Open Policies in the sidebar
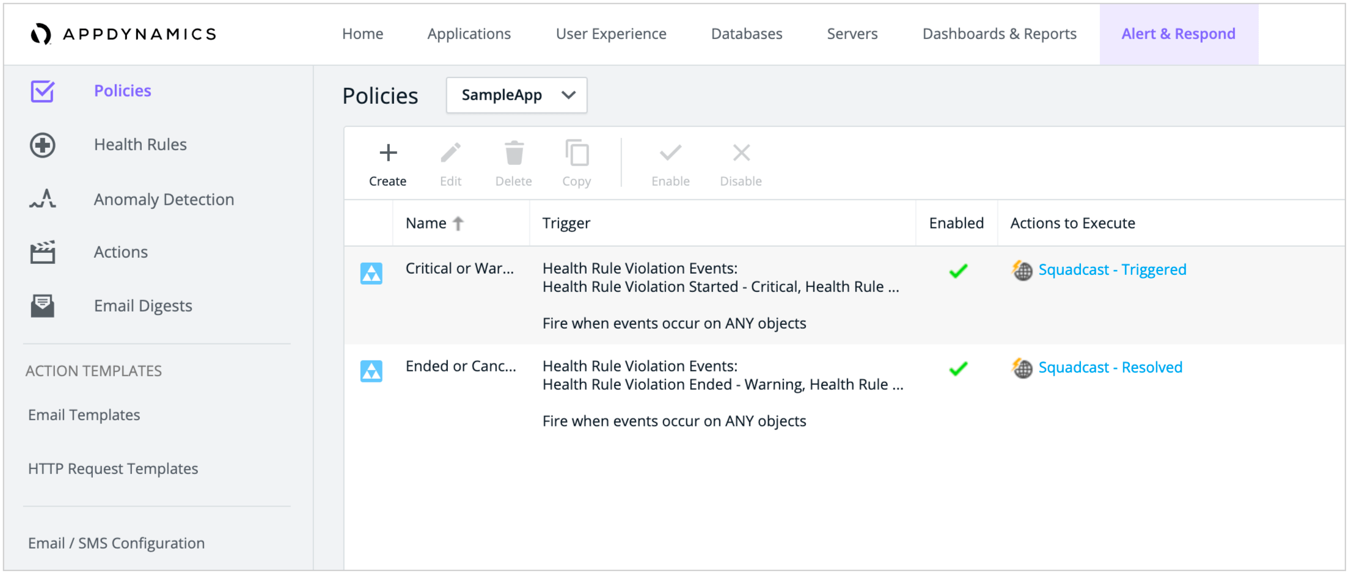This screenshot has height=573, width=1348. click(x=122, y=91)
